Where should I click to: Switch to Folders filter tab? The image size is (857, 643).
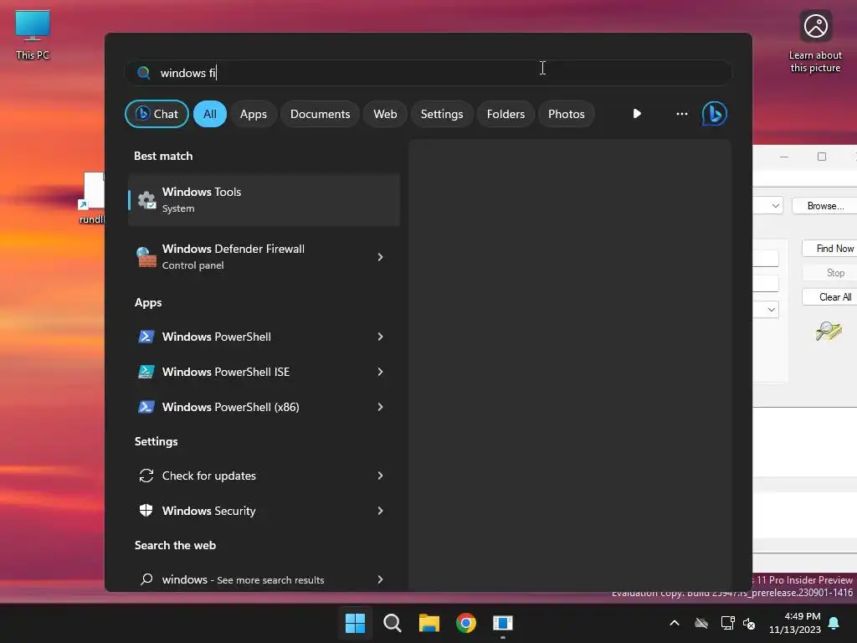(x=505, y=114)
